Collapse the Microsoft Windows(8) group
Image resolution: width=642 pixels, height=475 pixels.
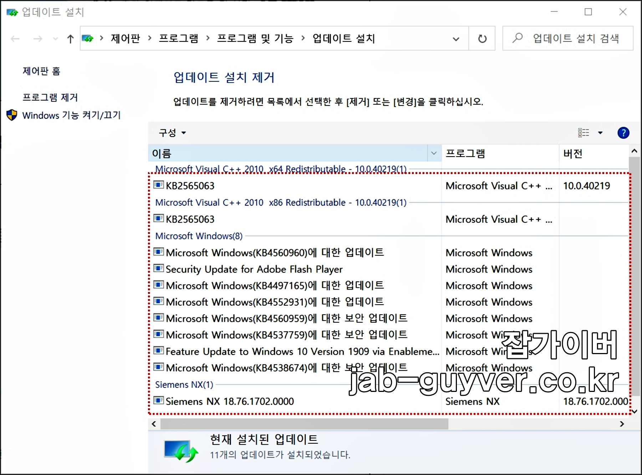click(x=199, y=236)
